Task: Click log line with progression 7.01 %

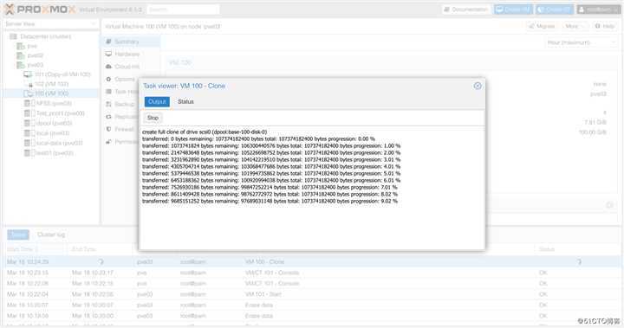Action: tap(270, 187)
